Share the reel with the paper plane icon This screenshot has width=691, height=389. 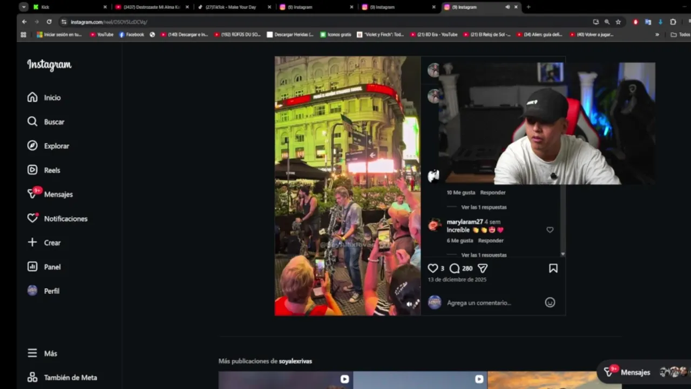(483, 268)
